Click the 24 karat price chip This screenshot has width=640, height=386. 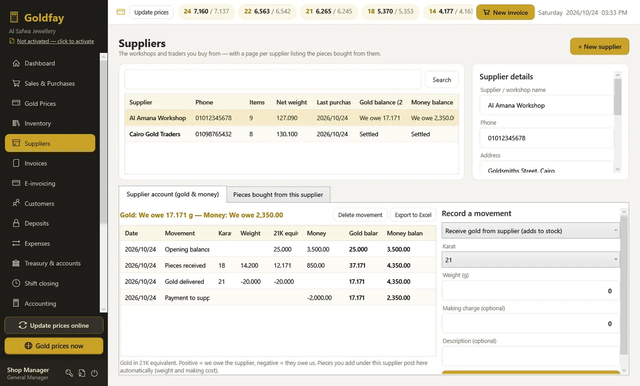click(206, 11)
